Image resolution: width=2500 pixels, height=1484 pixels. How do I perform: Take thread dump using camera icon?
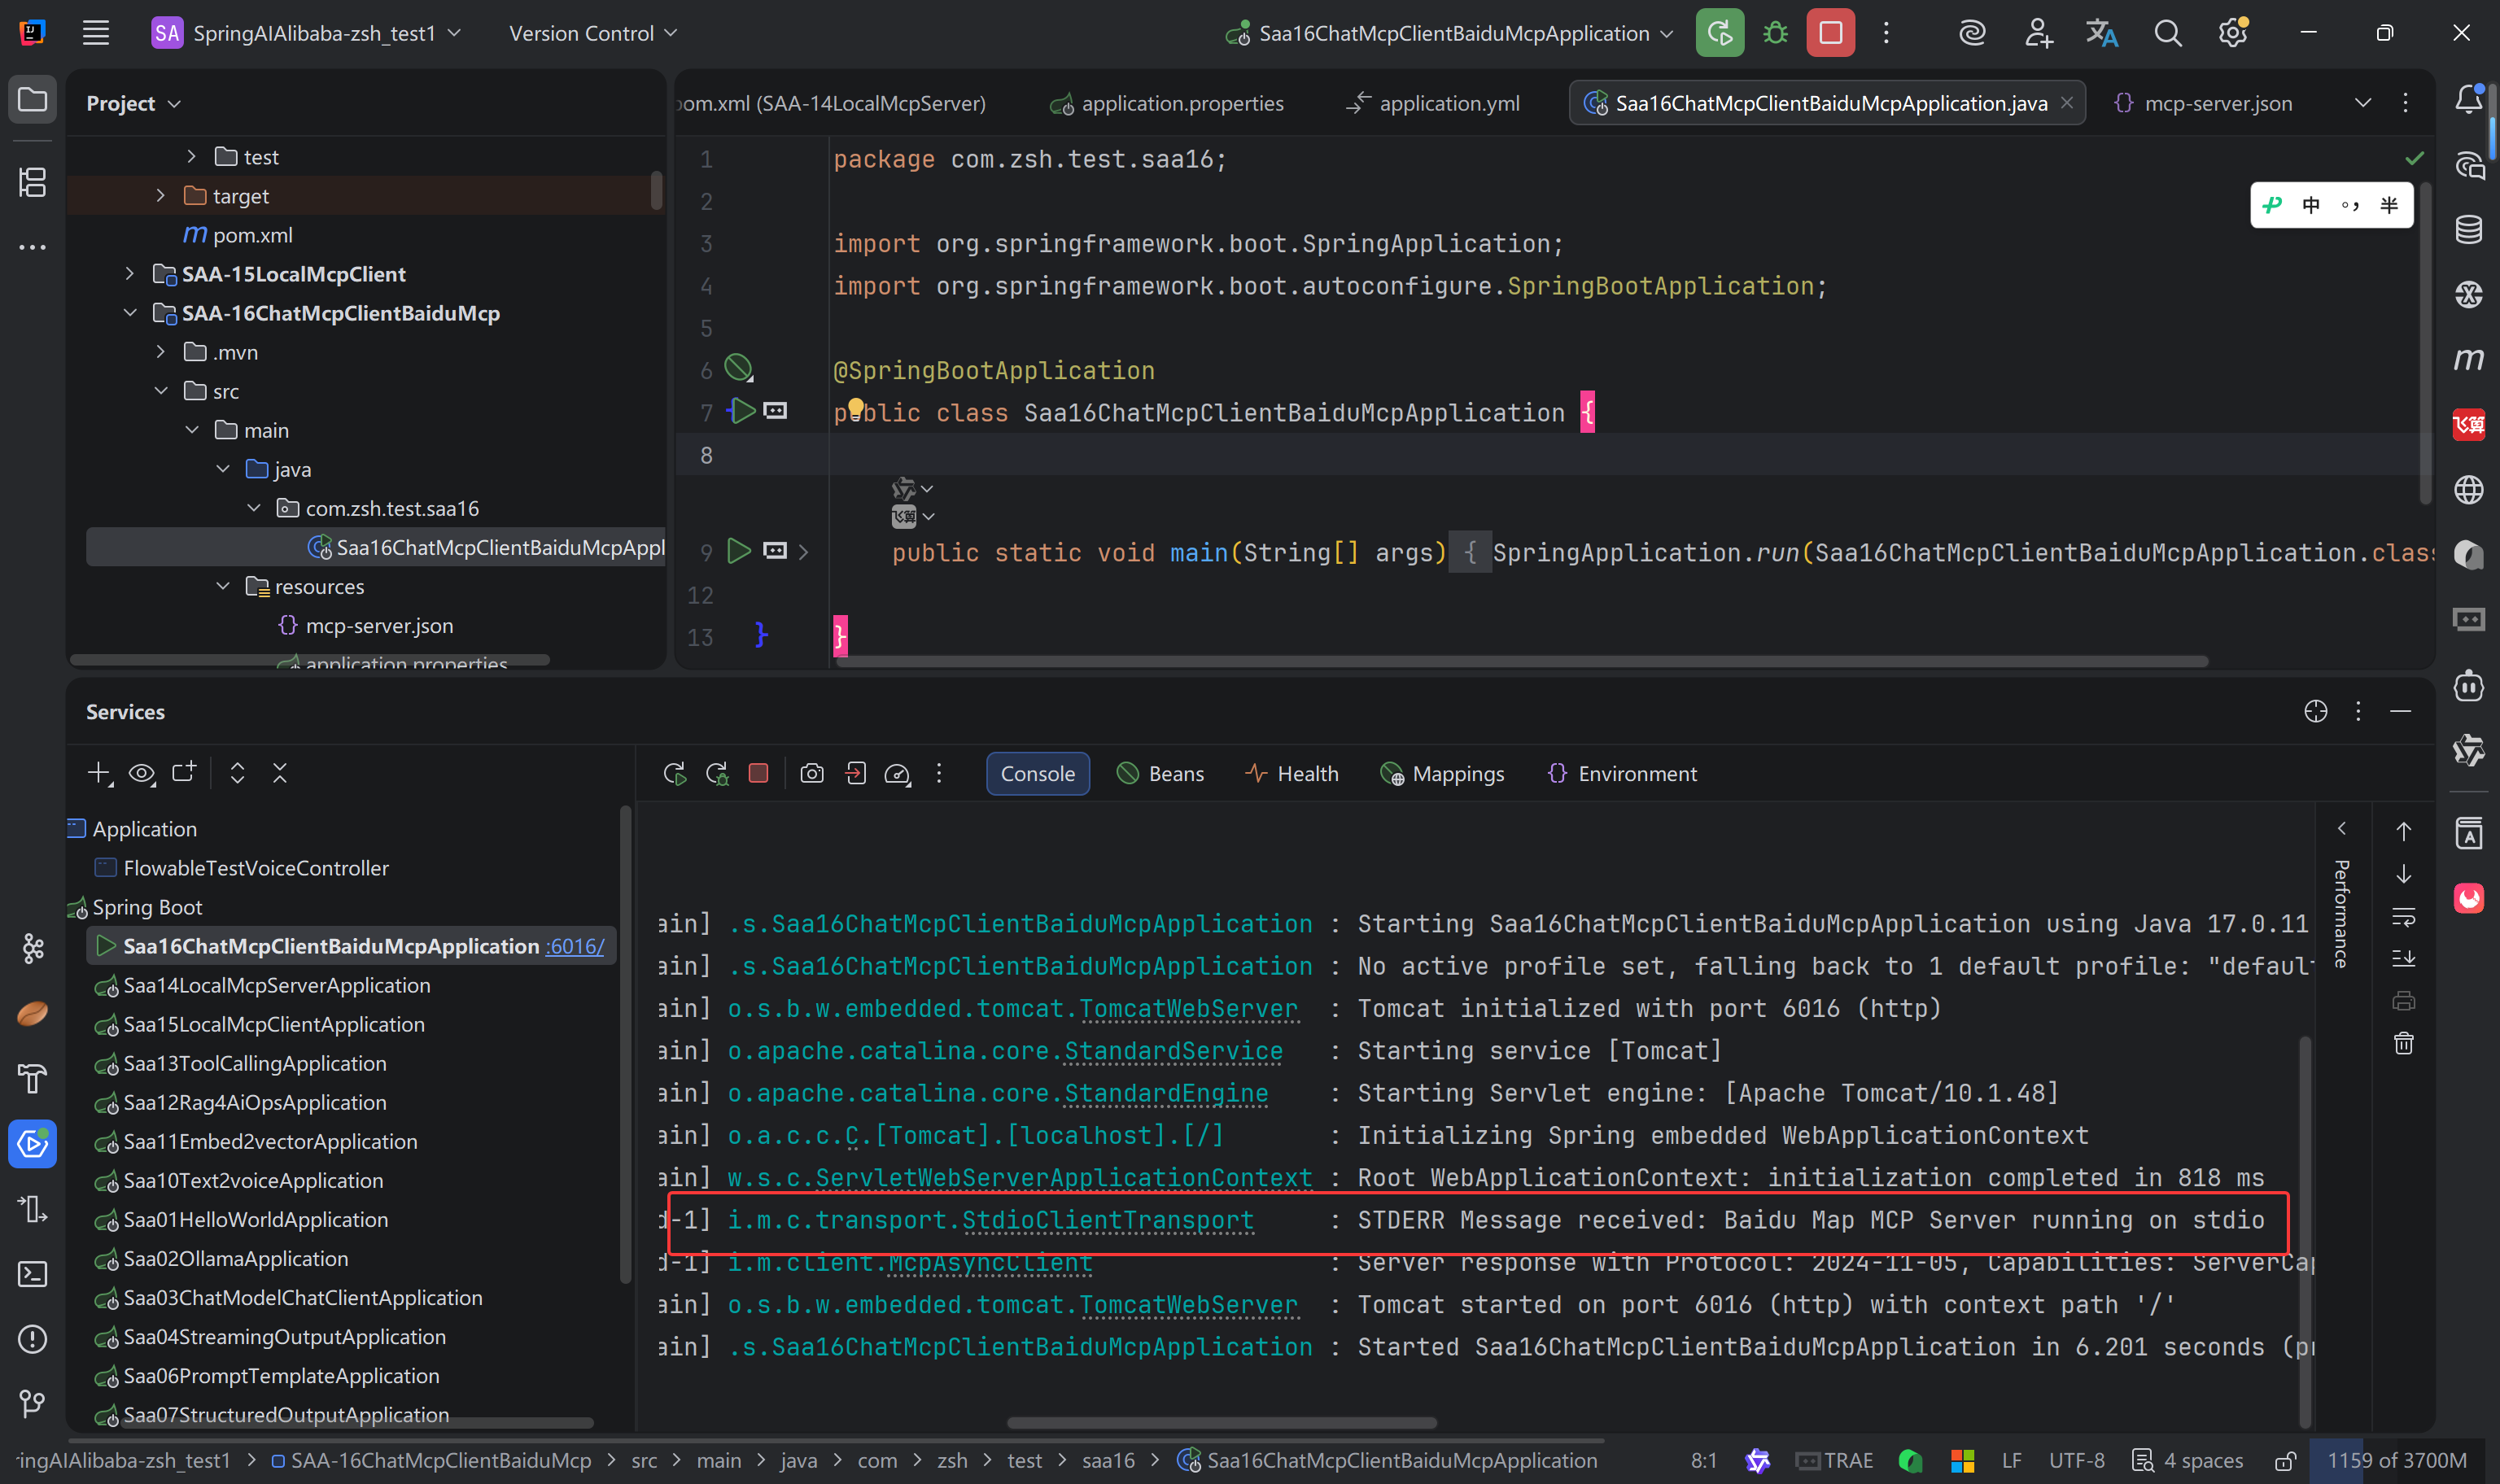[812, 773]
